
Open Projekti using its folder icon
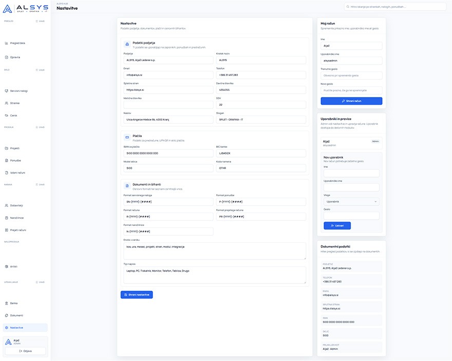(6, 148)
